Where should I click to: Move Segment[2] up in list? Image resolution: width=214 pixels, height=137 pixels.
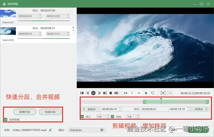73,31
